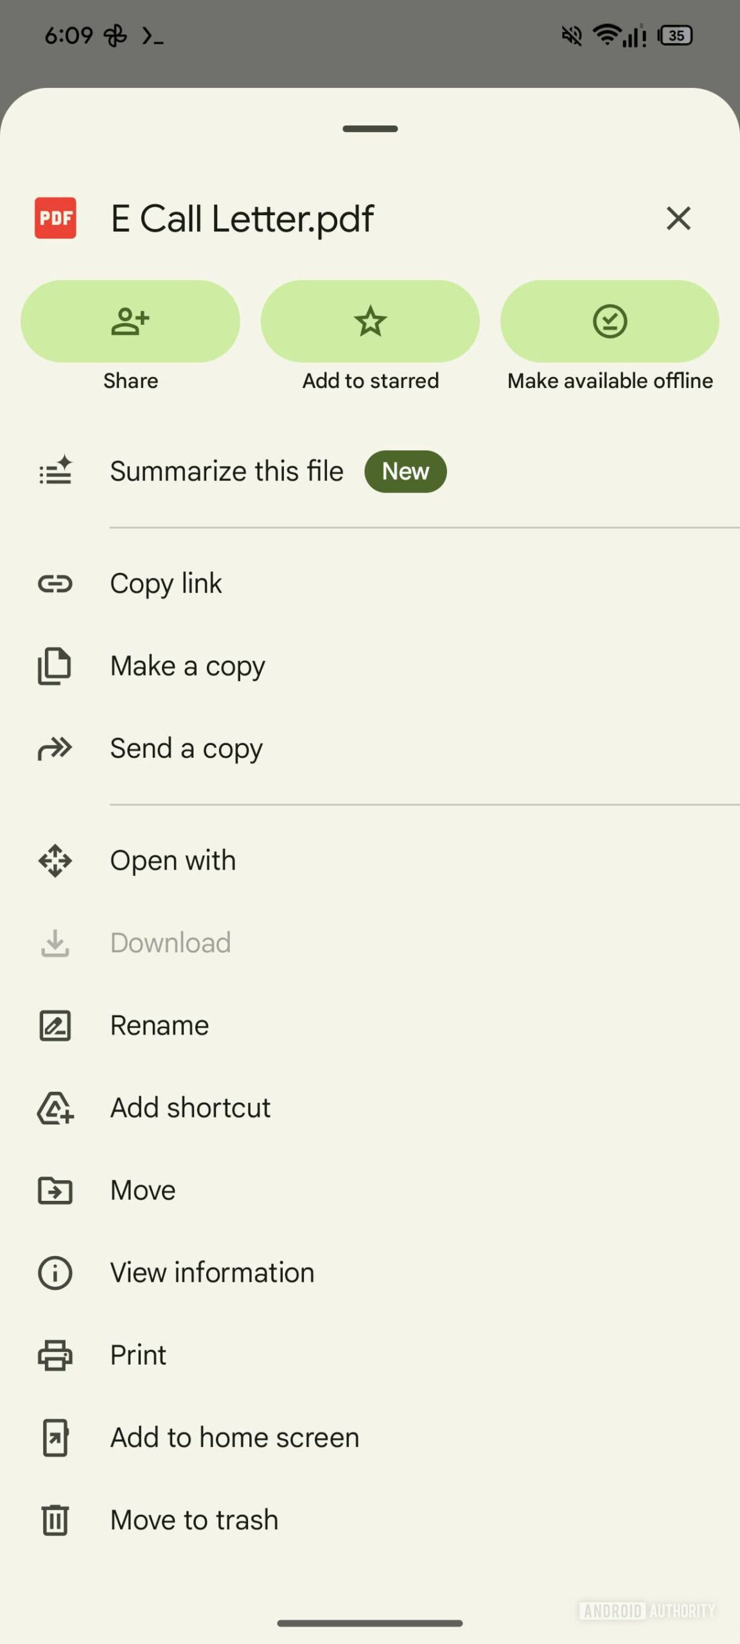Choose Add to home screen

coord(234,1437)
